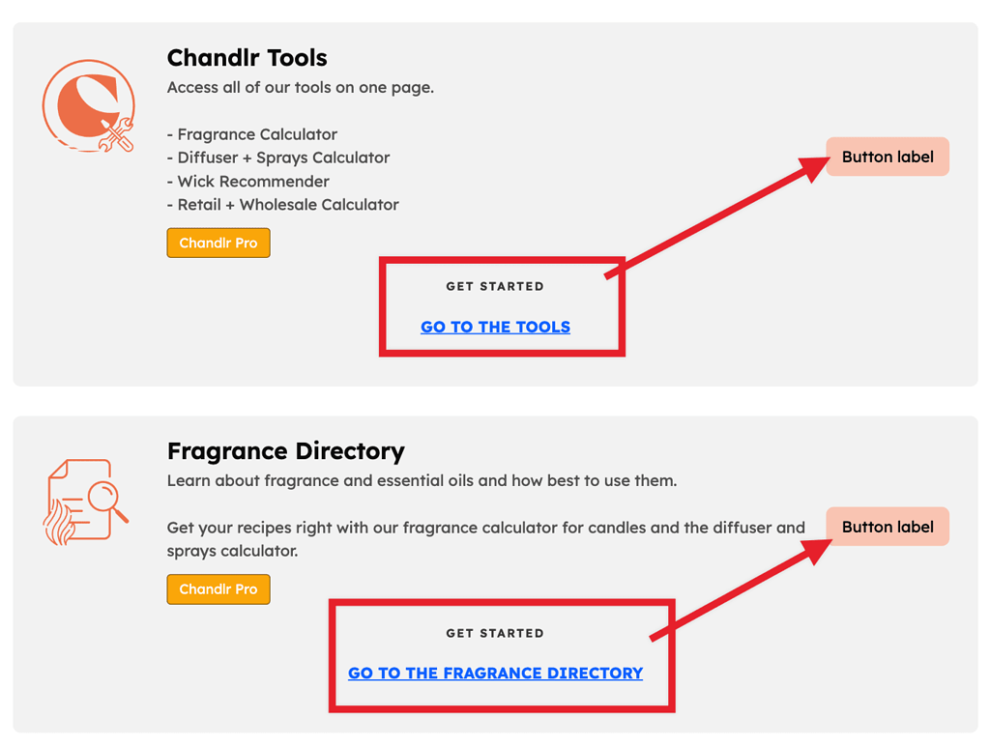
Task: Click the Chandlr Tools heading
Action: click(x=247, y=58)
